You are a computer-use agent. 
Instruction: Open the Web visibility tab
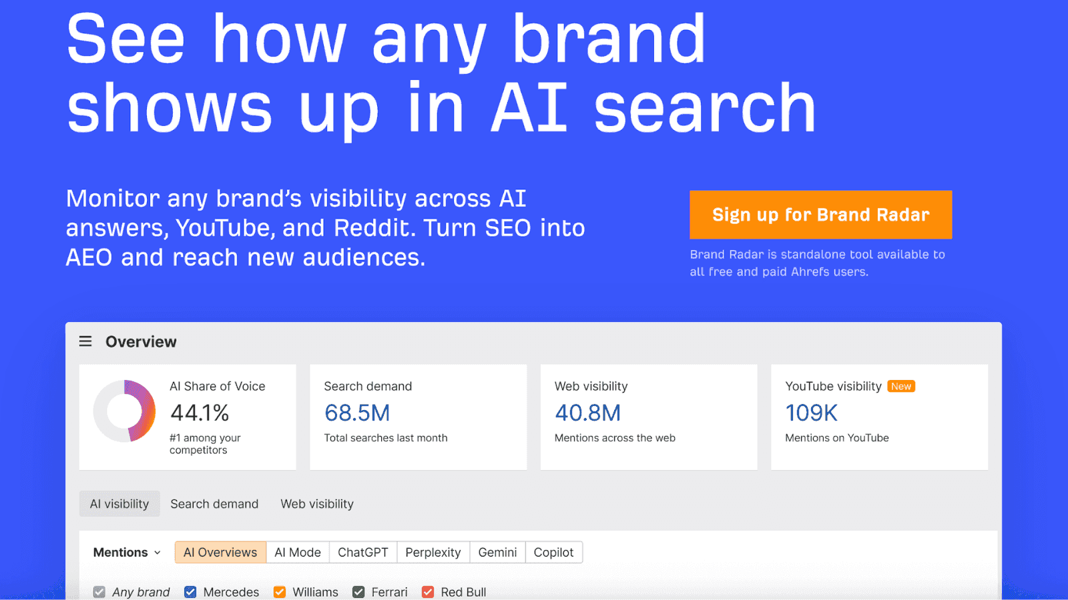(x=317, y=504)
